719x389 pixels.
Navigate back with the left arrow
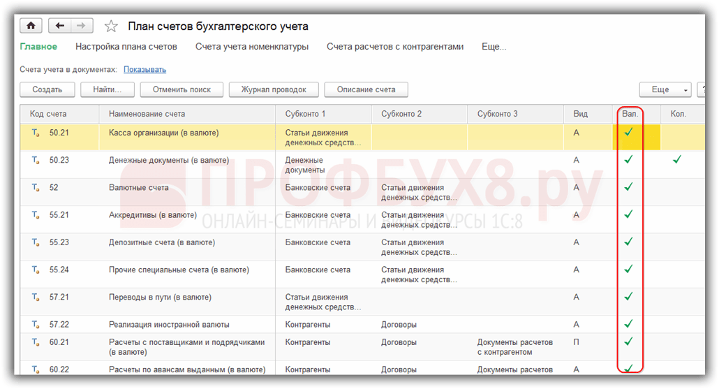point(59,26)
